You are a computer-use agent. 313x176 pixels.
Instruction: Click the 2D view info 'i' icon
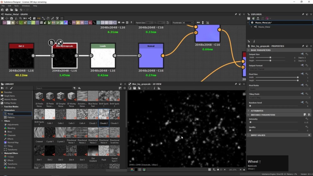click(154, 88)
